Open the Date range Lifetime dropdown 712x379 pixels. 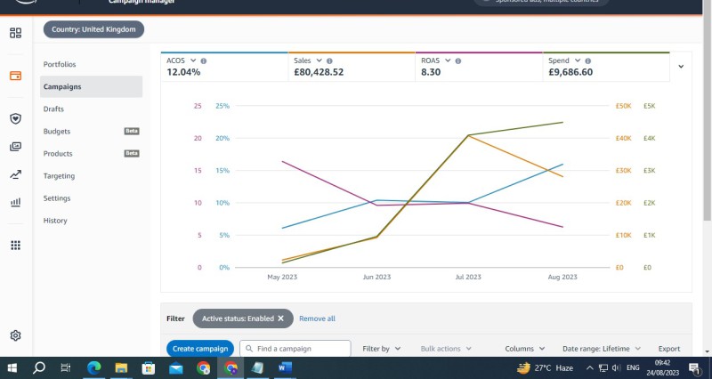pos(602,349)
